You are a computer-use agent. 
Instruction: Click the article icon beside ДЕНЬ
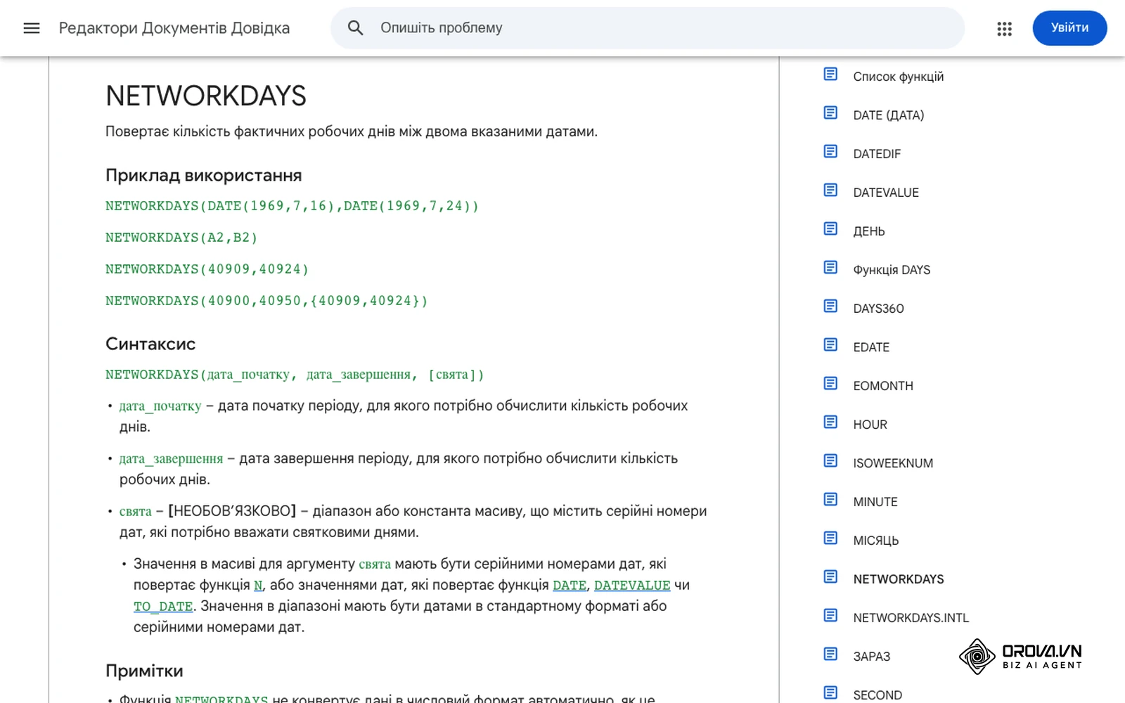830,228
